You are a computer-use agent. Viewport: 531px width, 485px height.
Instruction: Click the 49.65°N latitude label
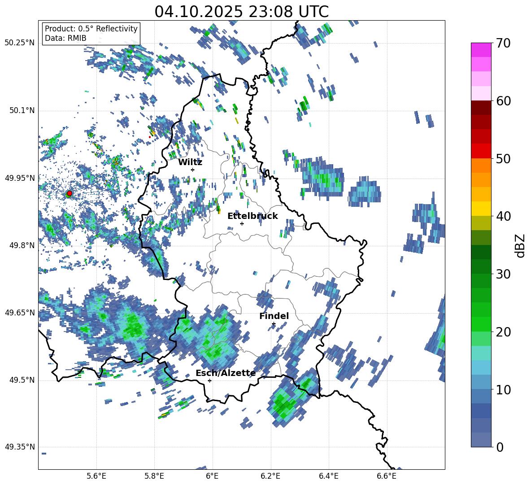tap(20, 312)
